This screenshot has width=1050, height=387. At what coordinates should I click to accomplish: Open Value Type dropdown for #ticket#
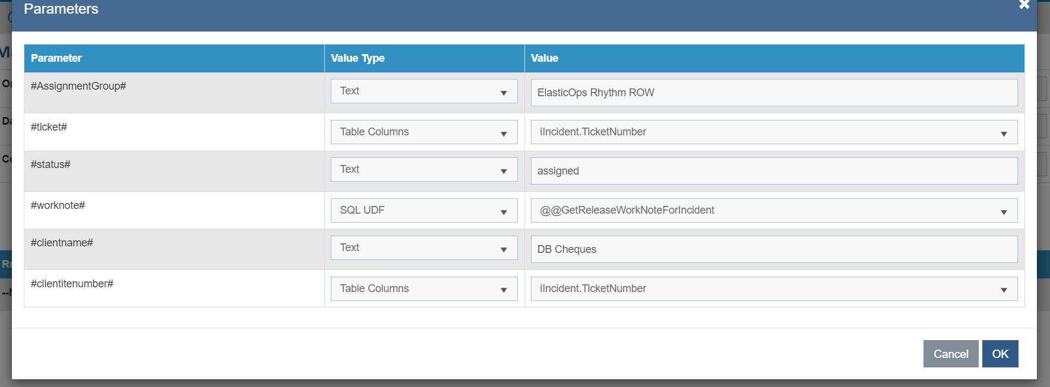[423, 132]
